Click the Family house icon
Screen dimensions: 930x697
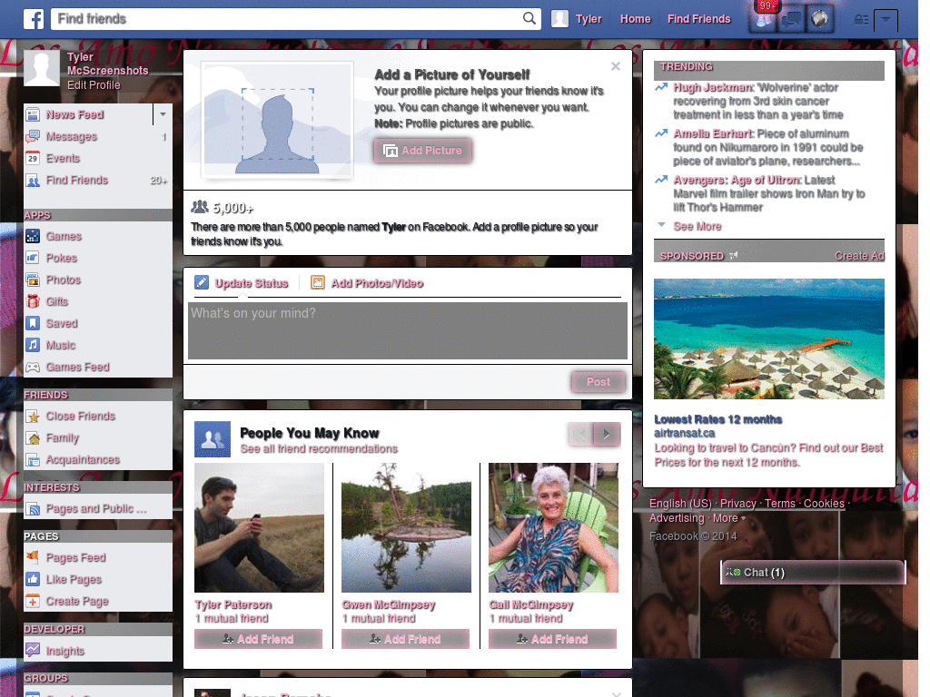click(x=33, y=438)
